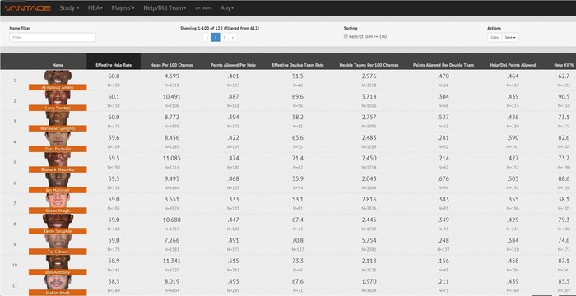The image size is (576, 296).
Task: Click Bismack Biyombo's photo
Action: click(58, 160)
